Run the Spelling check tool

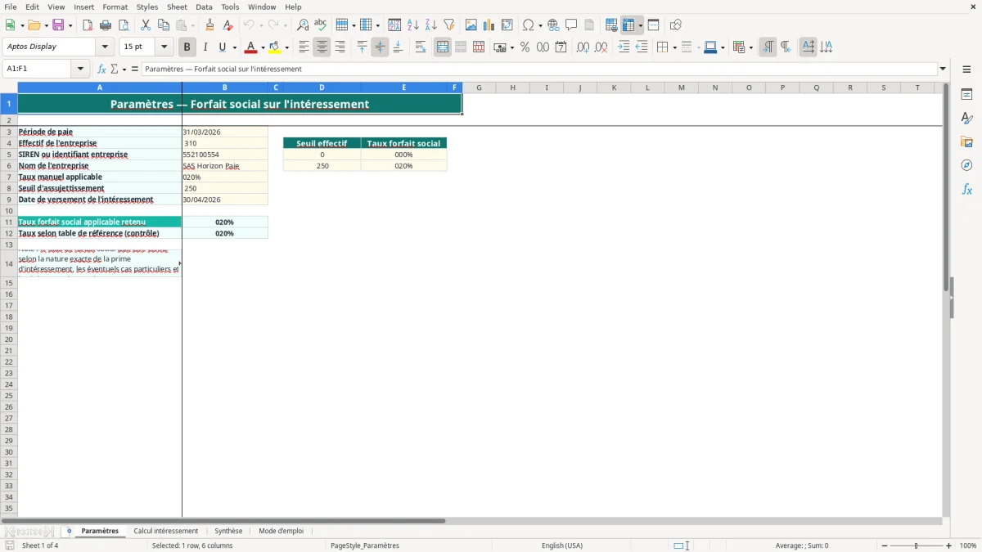(x=321, y=25)
